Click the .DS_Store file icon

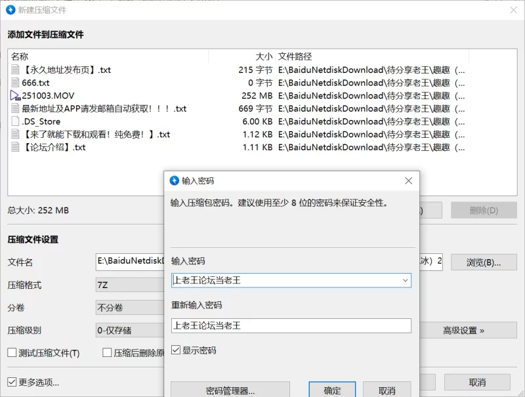(x=16, y=121)
